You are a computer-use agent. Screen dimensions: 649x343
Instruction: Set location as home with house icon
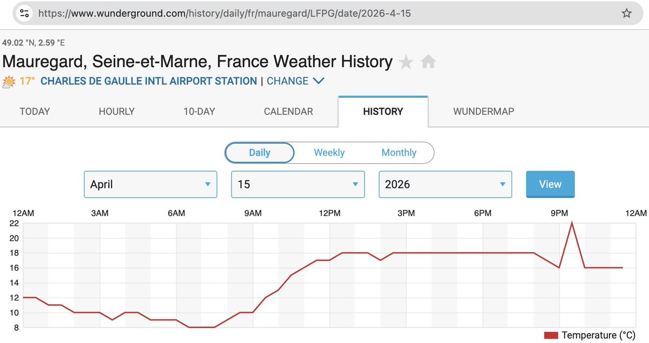pos(428,62)
